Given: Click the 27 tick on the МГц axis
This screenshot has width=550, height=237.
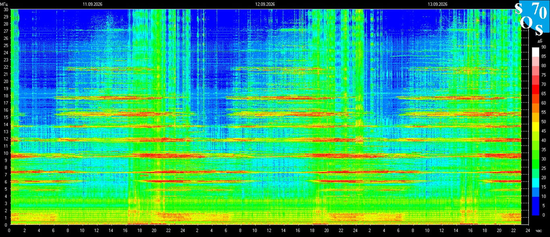Looking at the screenshot, I should (6, 31).
